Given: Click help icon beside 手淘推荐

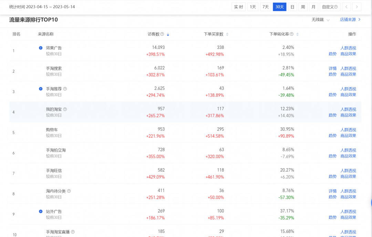Looking at the screenshot, I should point(65,89).
